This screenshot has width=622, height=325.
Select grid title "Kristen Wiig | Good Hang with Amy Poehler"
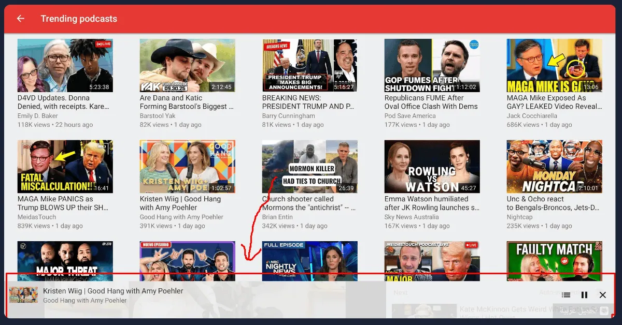(180, 203)
